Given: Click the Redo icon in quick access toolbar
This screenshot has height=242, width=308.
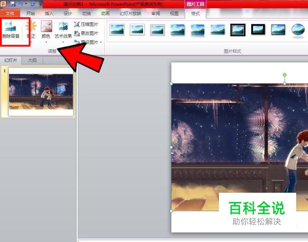Looking at the screenshot, I should 32,4.
